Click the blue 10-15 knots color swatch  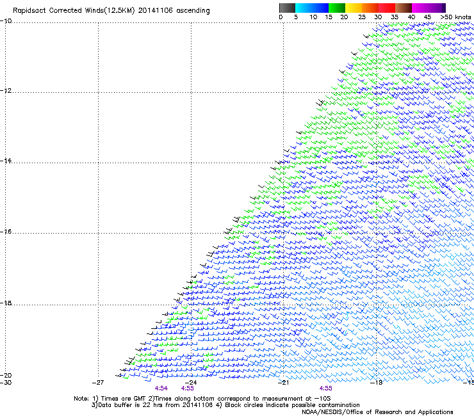(x=320, y=8)
